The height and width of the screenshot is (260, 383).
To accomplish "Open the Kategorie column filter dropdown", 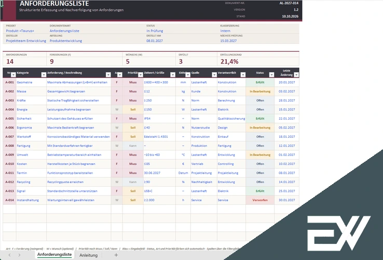I will (44, 75).
